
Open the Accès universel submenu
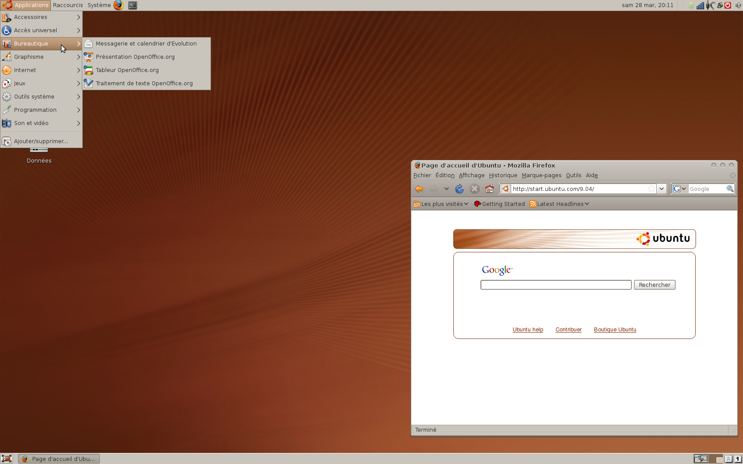point(41,30)
